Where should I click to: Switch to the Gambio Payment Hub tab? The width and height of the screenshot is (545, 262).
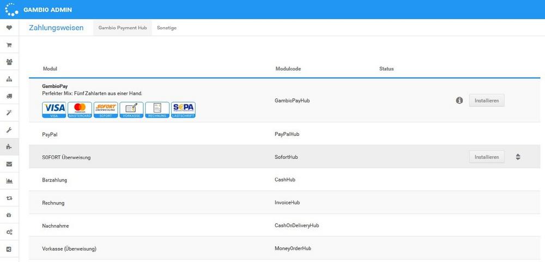click(123, 28)
